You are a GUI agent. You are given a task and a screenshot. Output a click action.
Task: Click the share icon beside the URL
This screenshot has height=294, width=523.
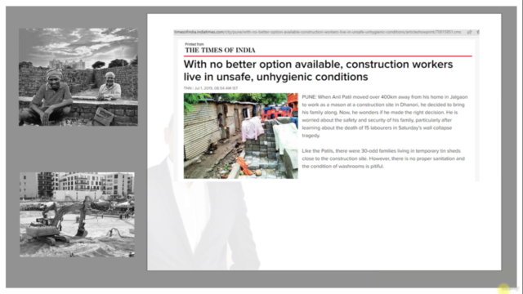coord(469,32)
